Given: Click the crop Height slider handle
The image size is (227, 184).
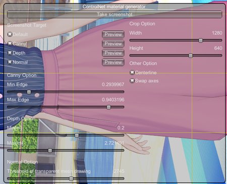Looking at the screenshot, I should [x=191, y=55].
